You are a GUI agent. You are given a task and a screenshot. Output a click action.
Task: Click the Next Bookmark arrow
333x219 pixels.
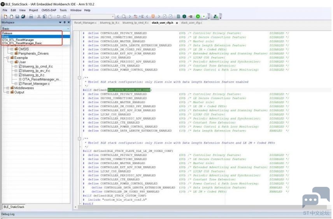tap(159, 17)
